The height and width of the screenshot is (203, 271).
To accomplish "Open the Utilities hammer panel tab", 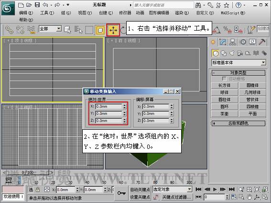I will coord(262,42).
